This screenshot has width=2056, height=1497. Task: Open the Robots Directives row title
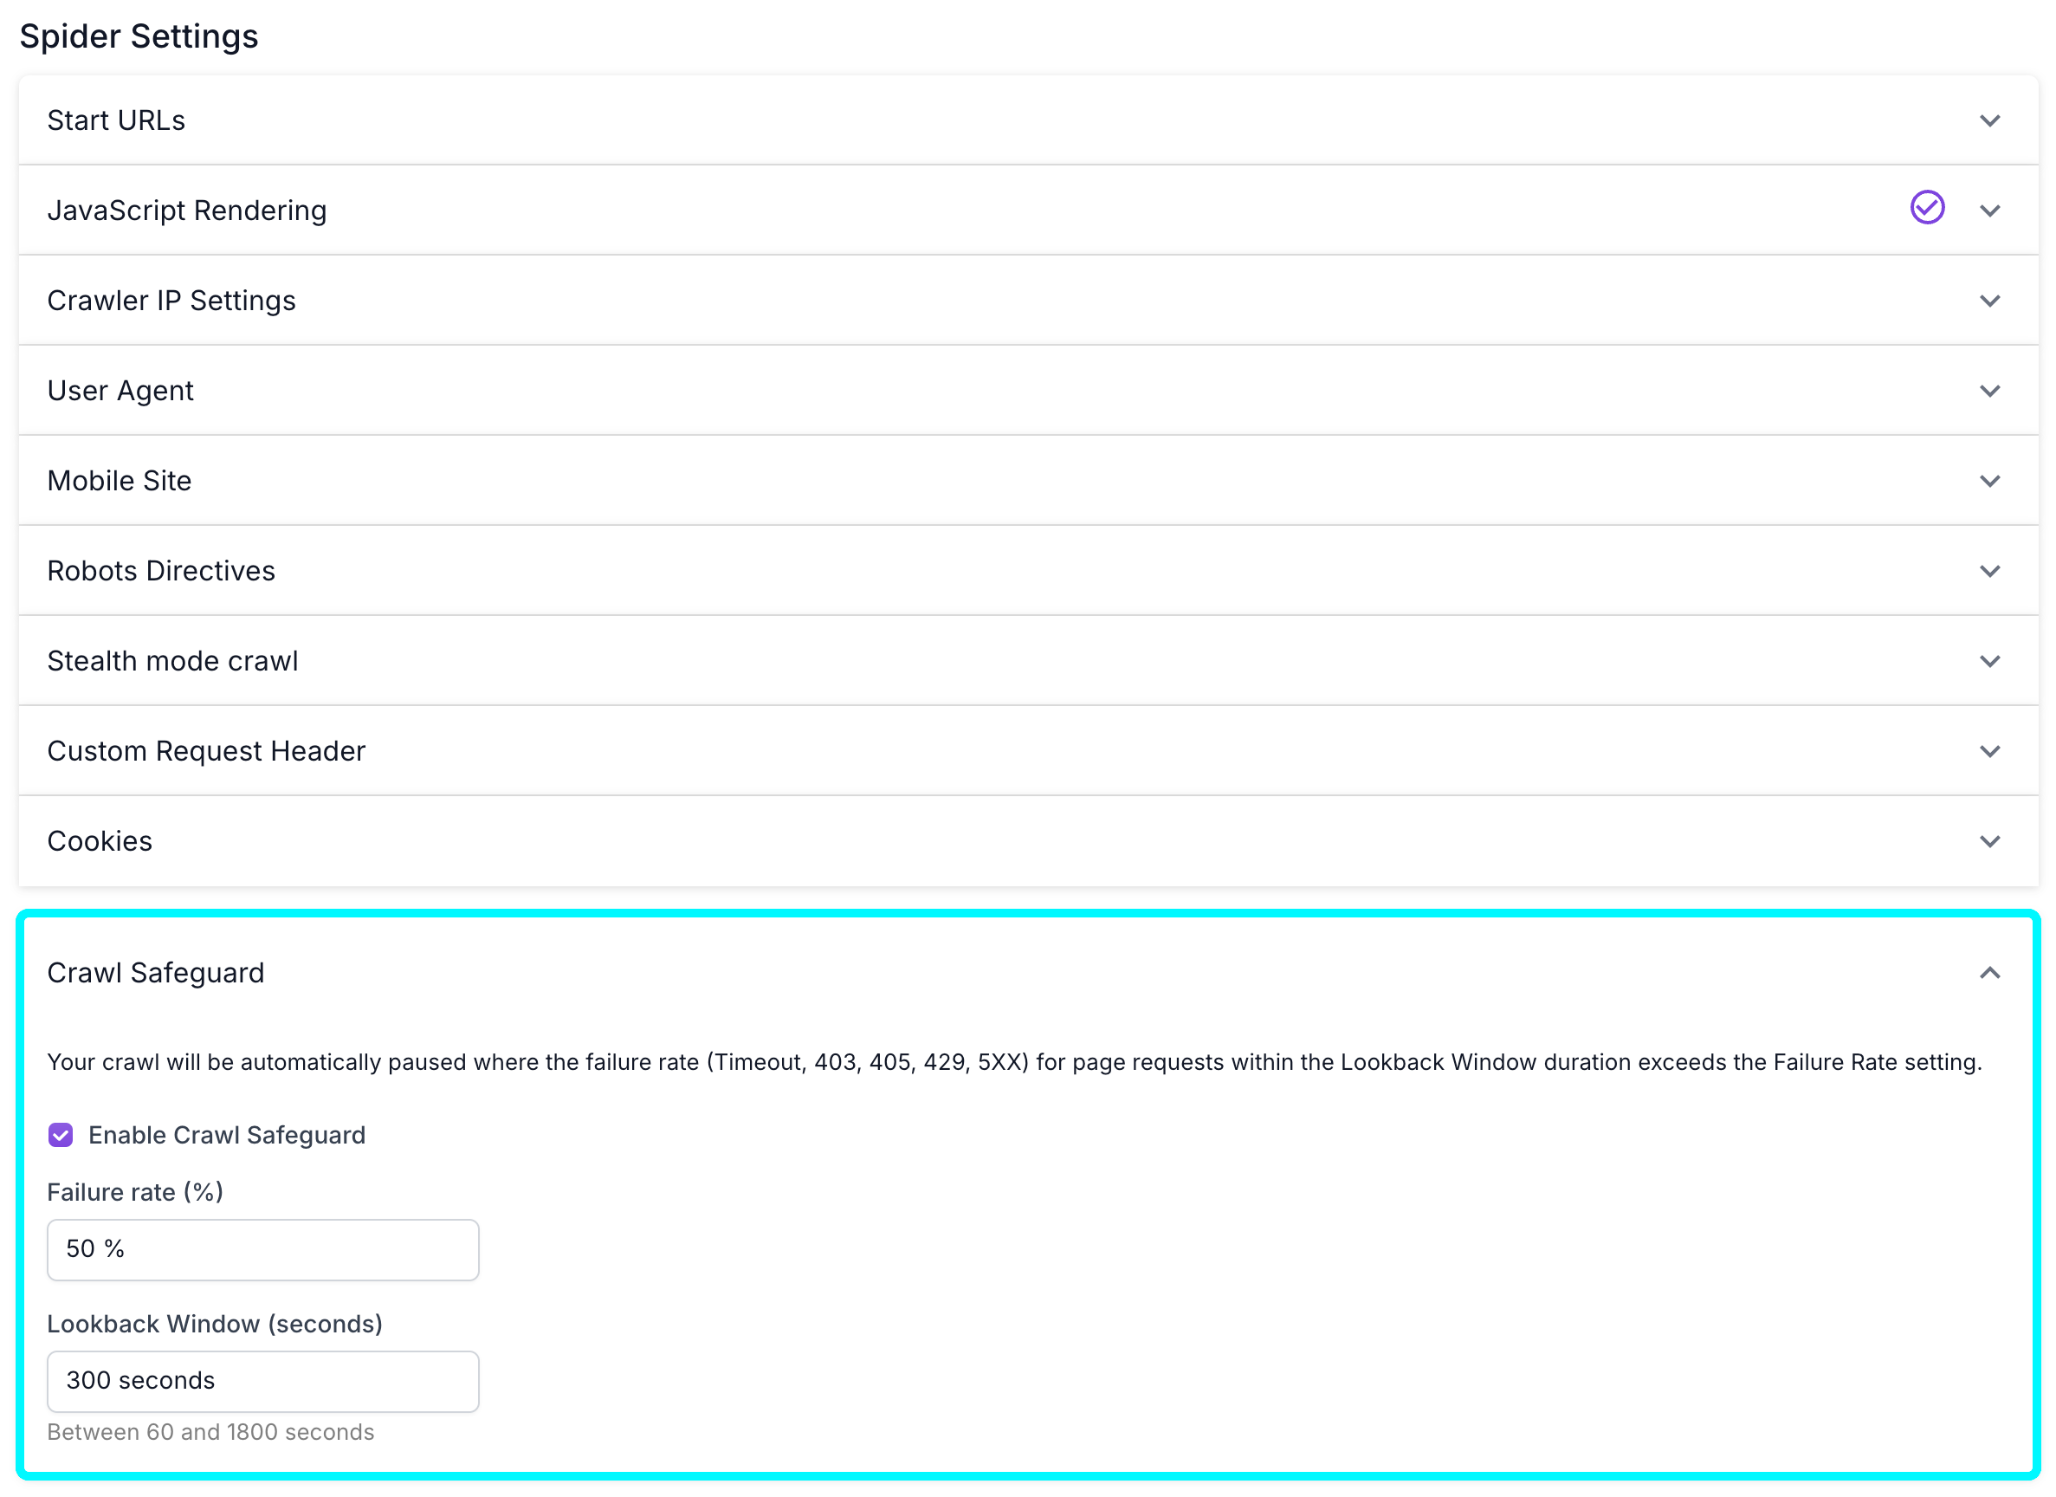(161, 571)
